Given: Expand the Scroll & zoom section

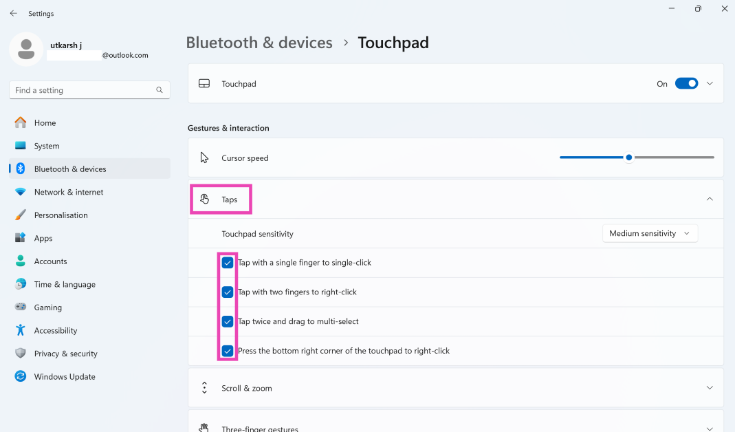Looking at the screenshot, I should (710, 388).
